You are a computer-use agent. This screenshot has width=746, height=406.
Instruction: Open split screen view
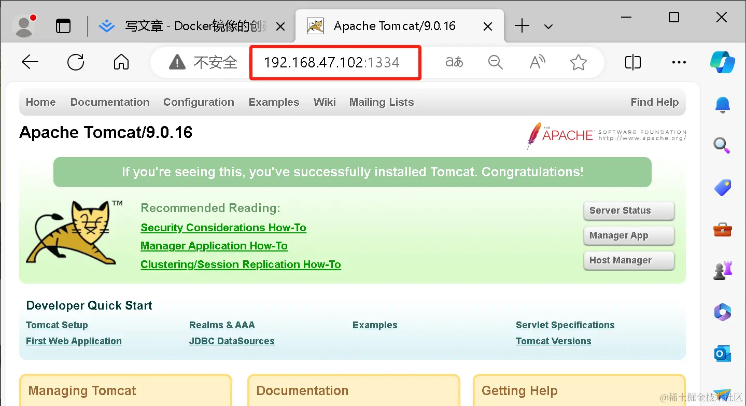coord(633,62)
